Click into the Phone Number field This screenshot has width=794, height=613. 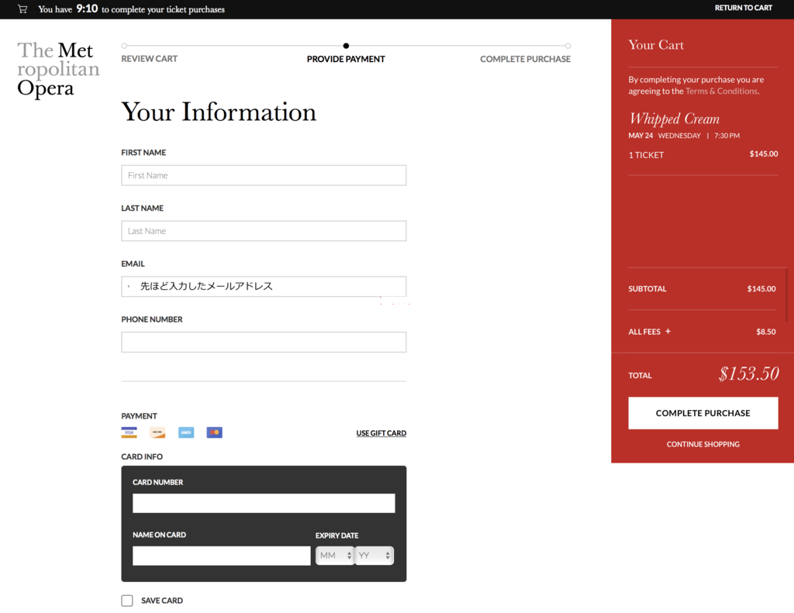(264, 343)
